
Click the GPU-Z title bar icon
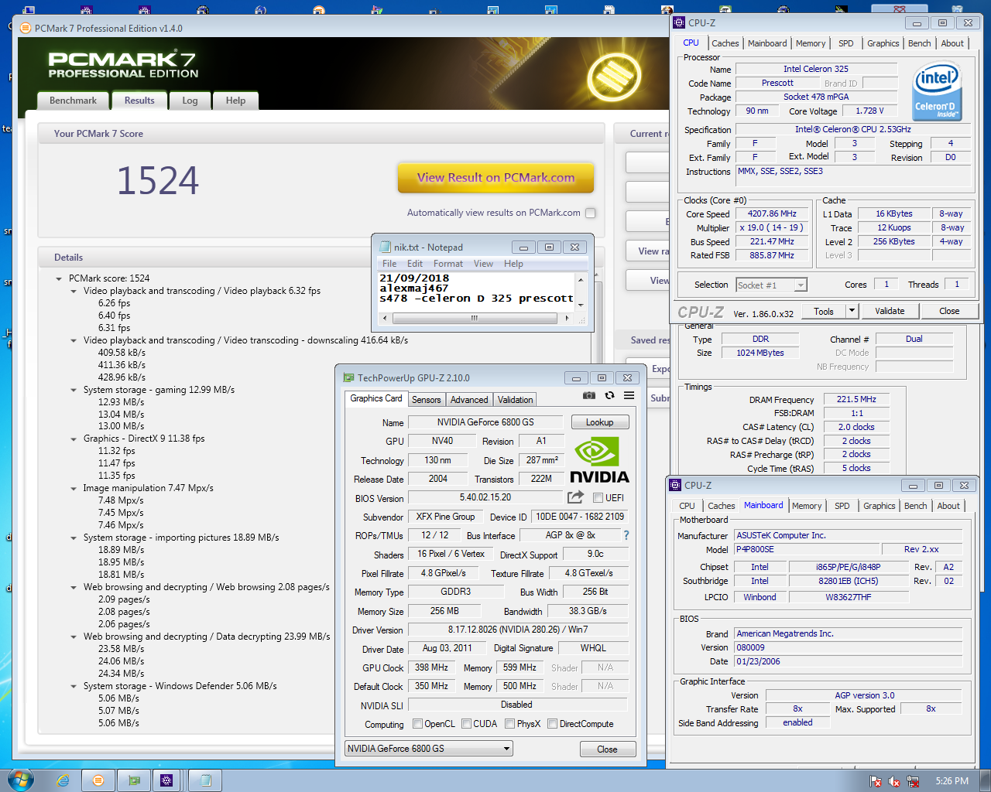pos(348,377)
